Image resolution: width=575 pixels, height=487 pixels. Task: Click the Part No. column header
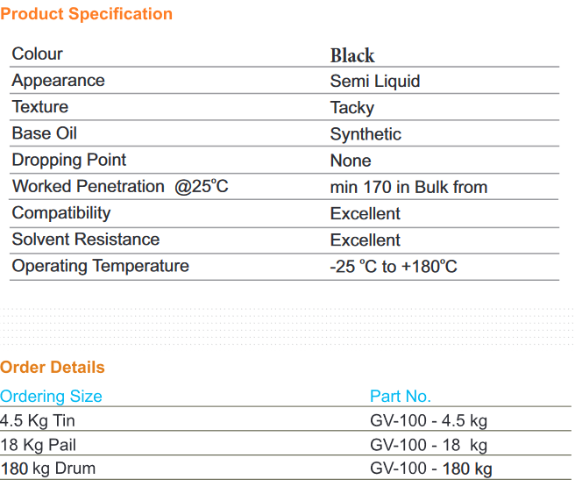click(401, 397)
